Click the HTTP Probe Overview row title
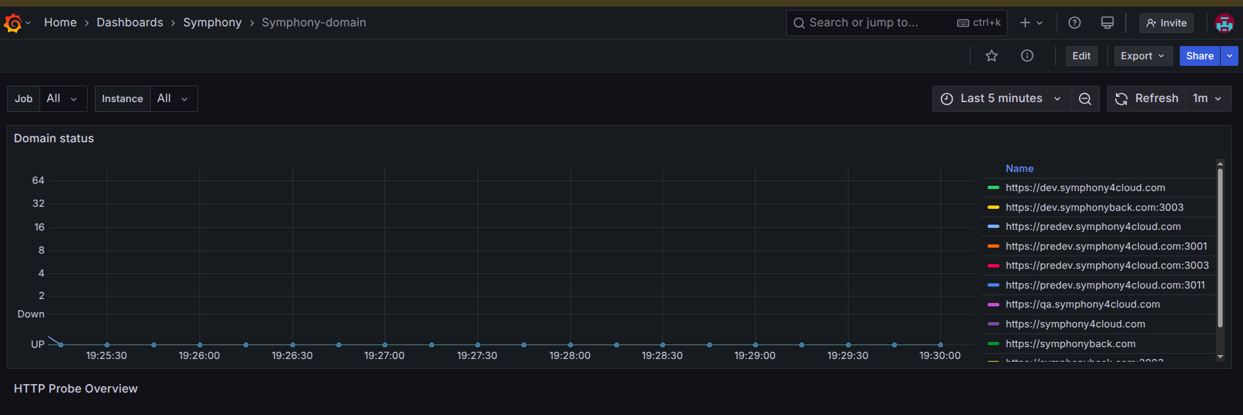 pos(76,389)
